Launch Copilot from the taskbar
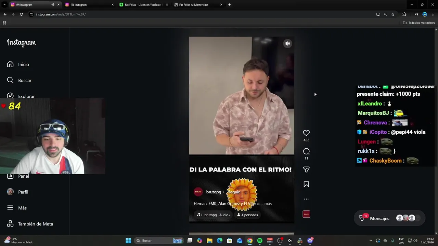The image size is (438, 246). [199, 241]
